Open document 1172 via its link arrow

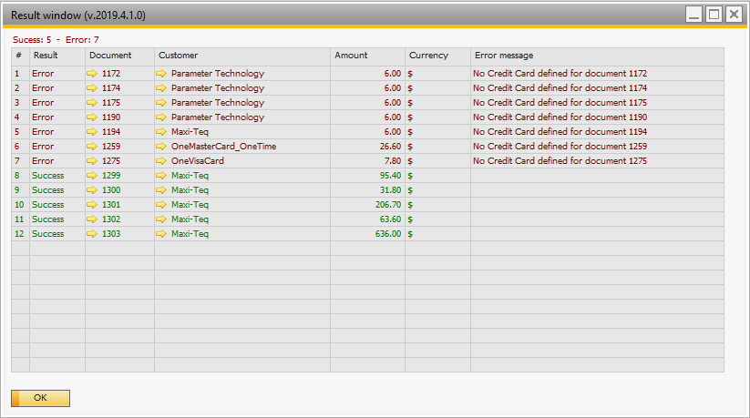(92, 74)
